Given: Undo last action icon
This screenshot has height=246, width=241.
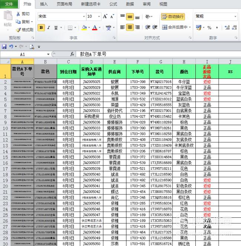Looking at the screenshot, I should (x=11, y=47).
